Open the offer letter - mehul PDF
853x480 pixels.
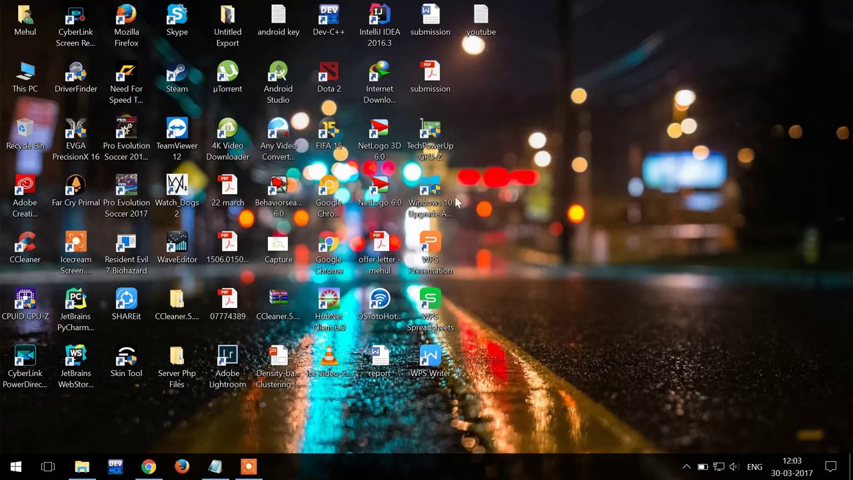379,253
